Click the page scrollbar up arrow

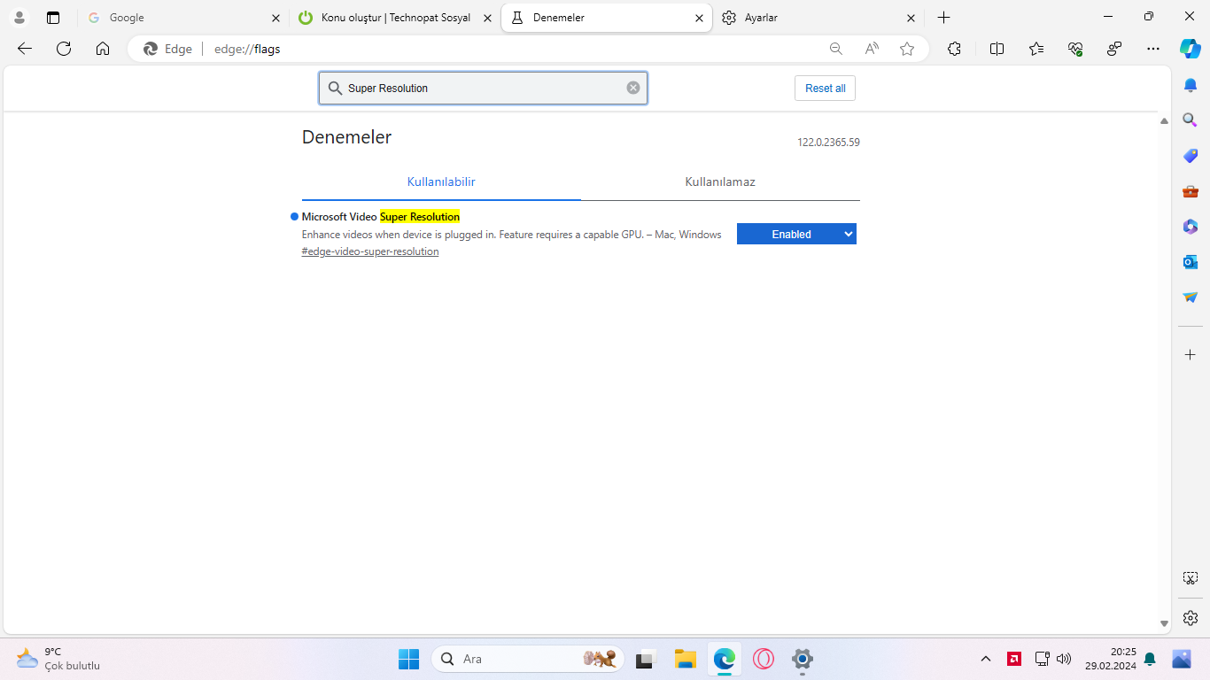pyautogui.click(x=1165, y=121)
